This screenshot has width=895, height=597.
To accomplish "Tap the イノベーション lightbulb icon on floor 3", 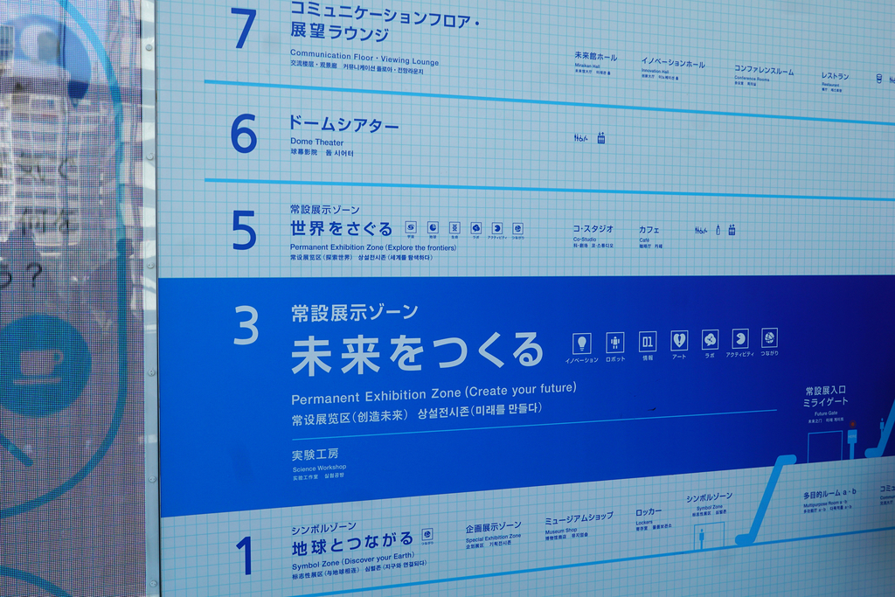I will (581, 343).
